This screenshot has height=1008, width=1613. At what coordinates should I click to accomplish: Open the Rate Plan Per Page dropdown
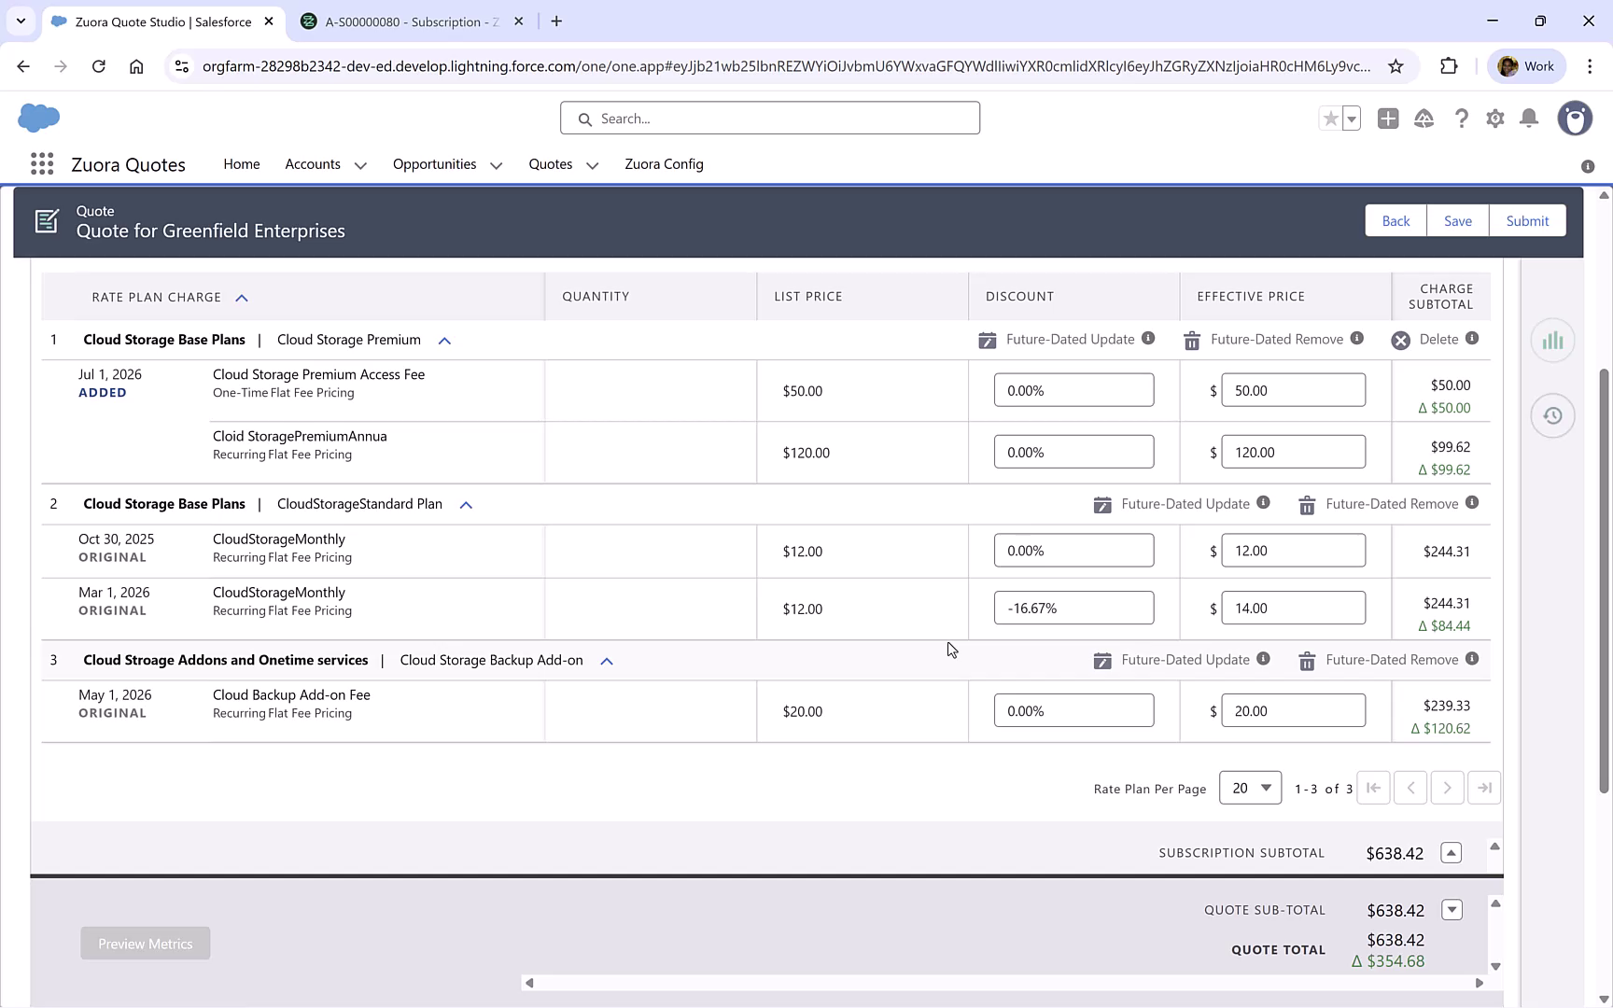1250,787
